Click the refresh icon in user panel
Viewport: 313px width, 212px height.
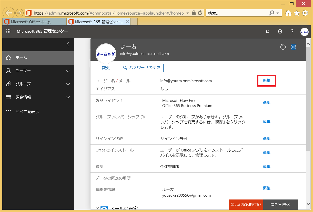click(x=283, y=47)
